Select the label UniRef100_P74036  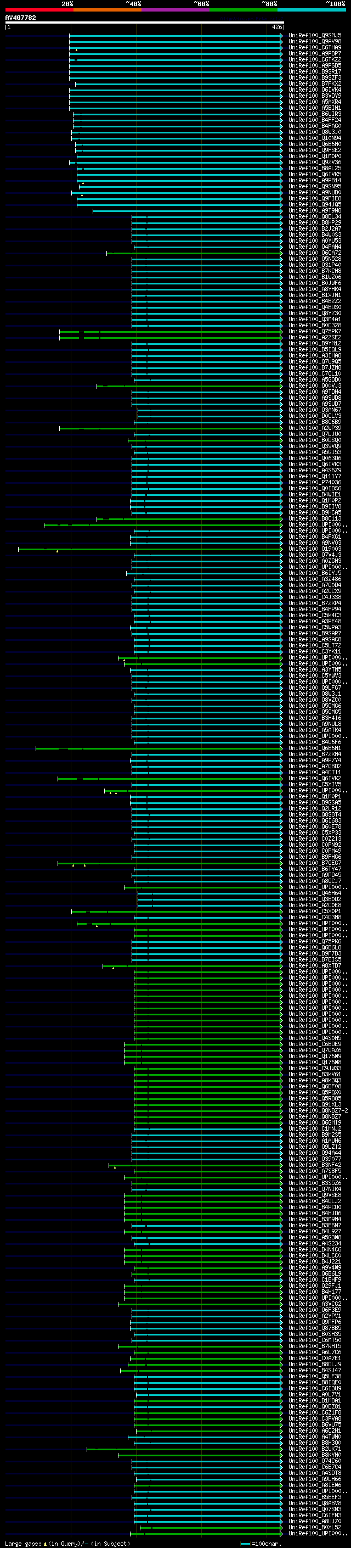[x=314, y=483]
